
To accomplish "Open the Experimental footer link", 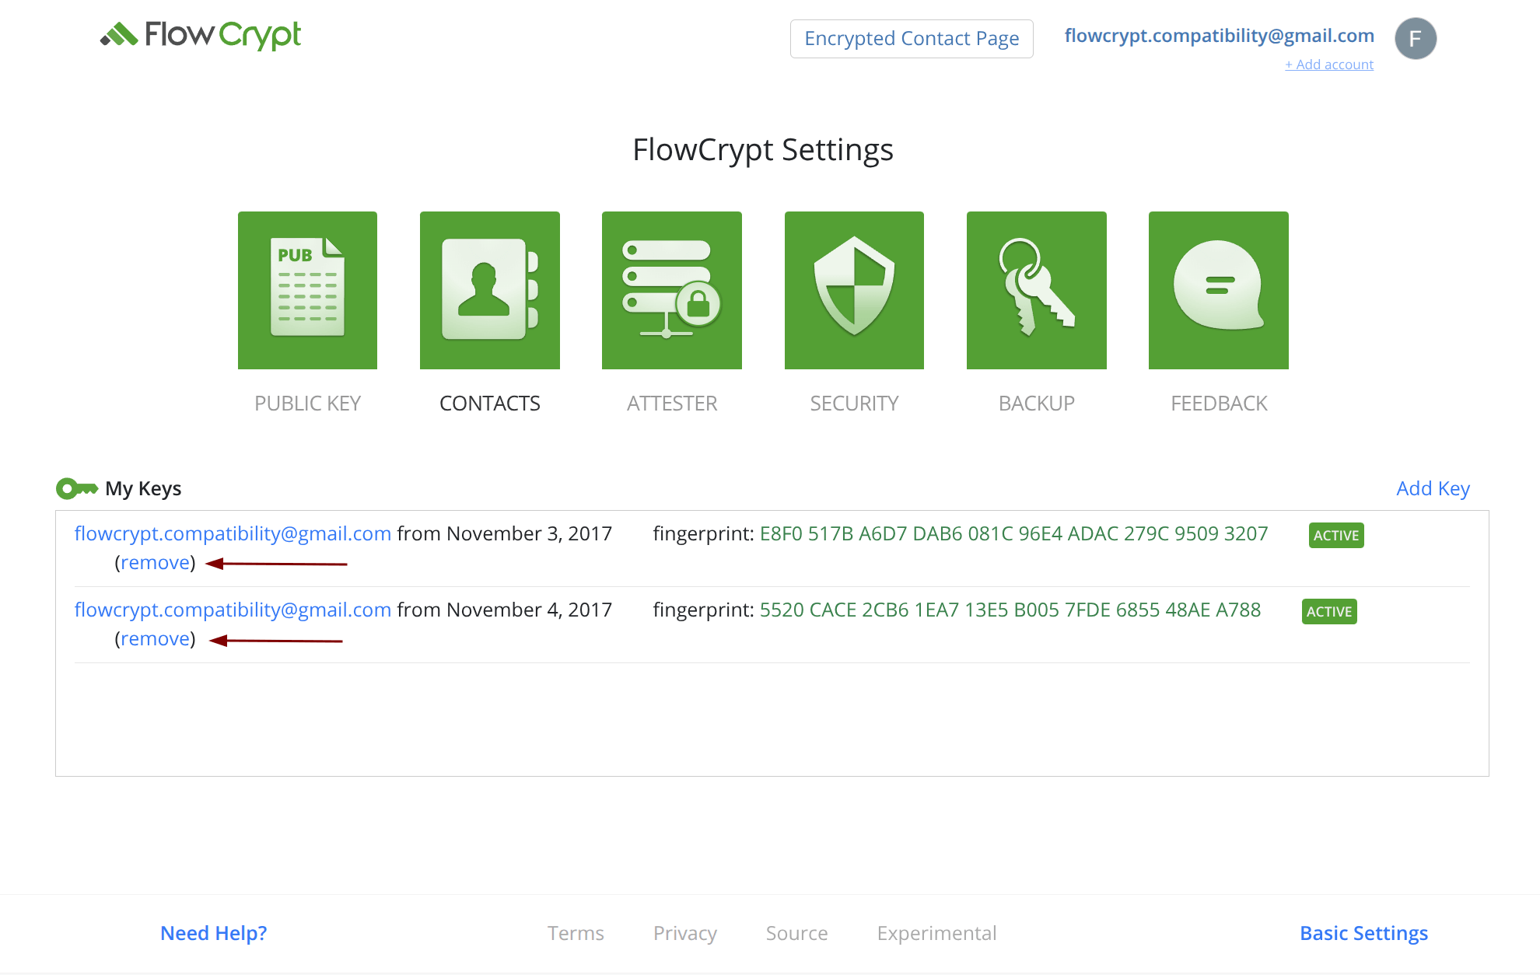I will 936,933.
